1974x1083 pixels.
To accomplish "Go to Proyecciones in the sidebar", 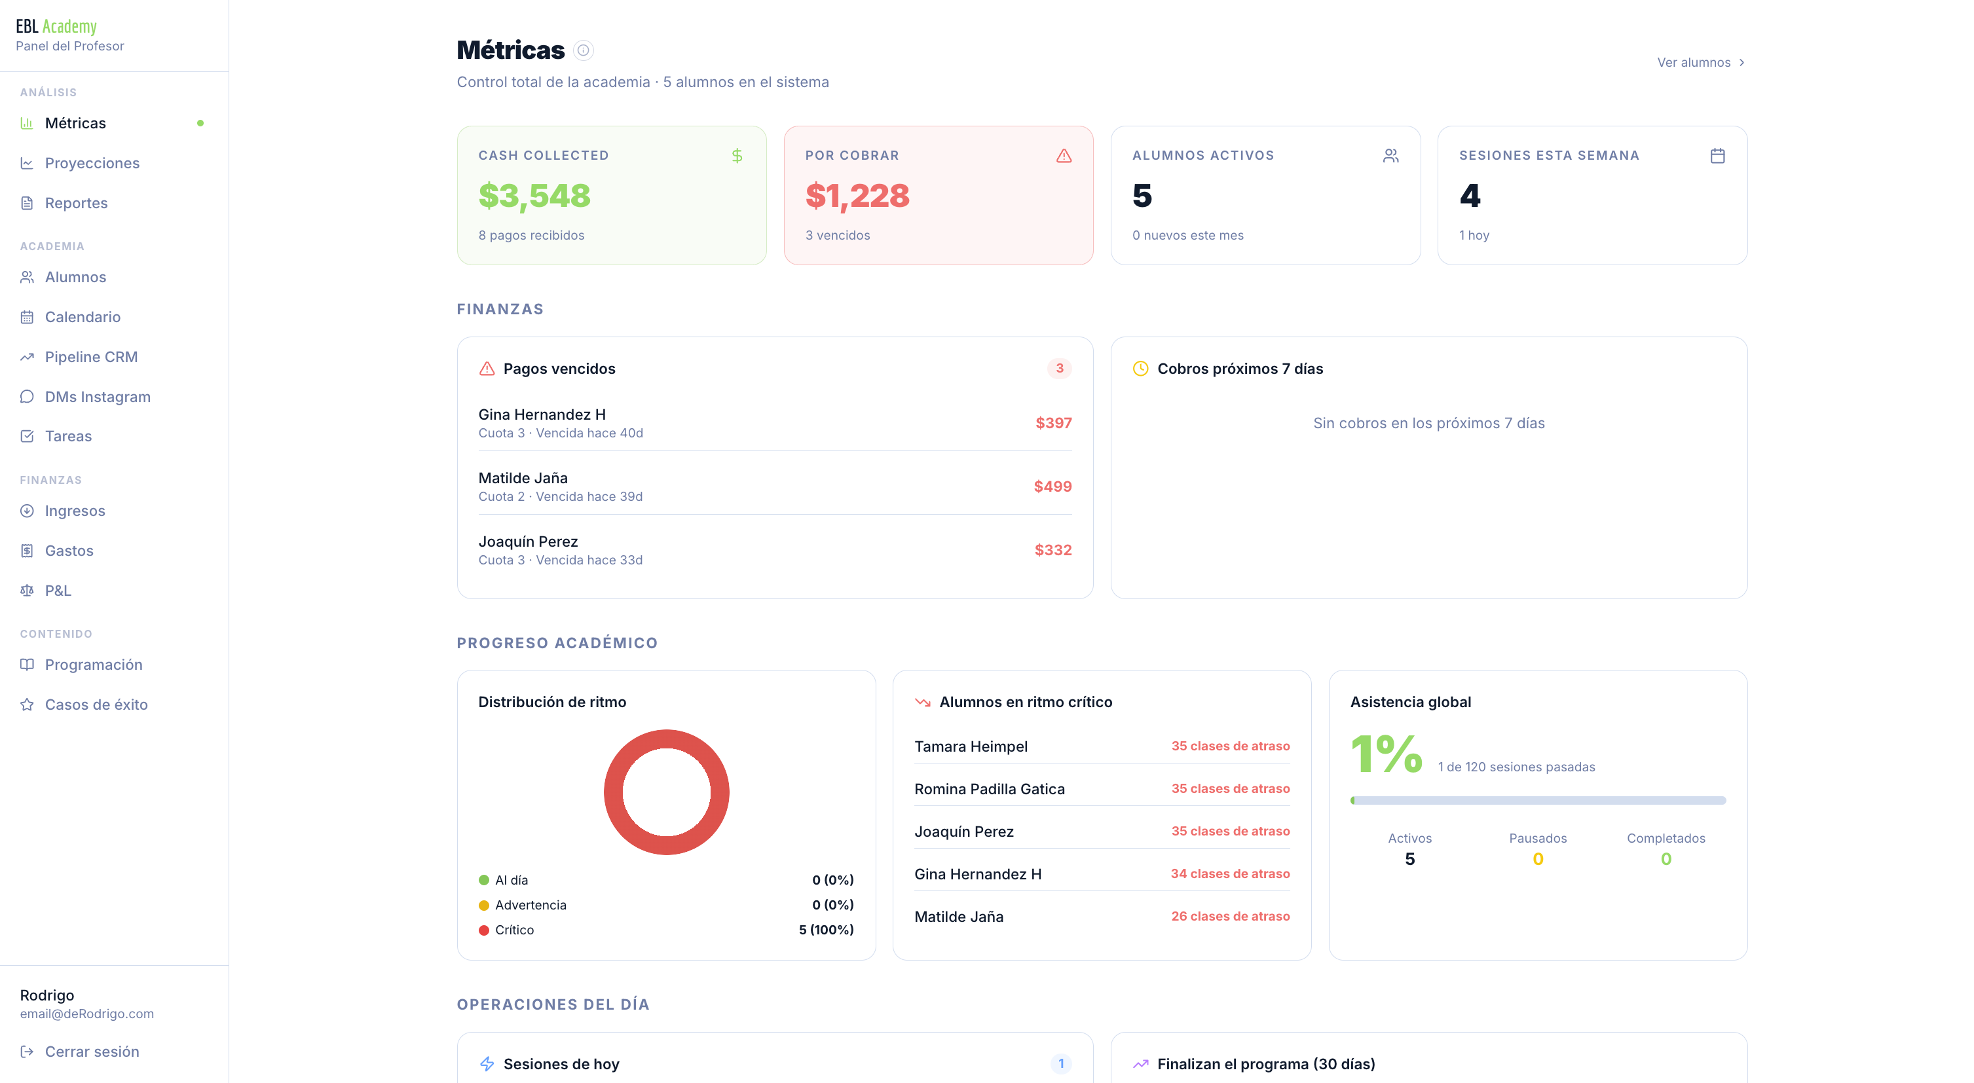I will [114, 163].
